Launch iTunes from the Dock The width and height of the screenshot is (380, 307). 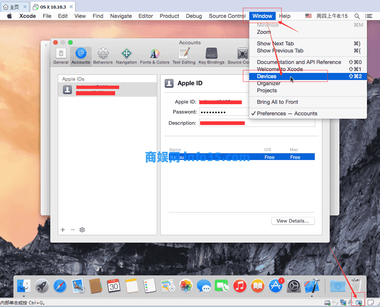tap(240, 286)
